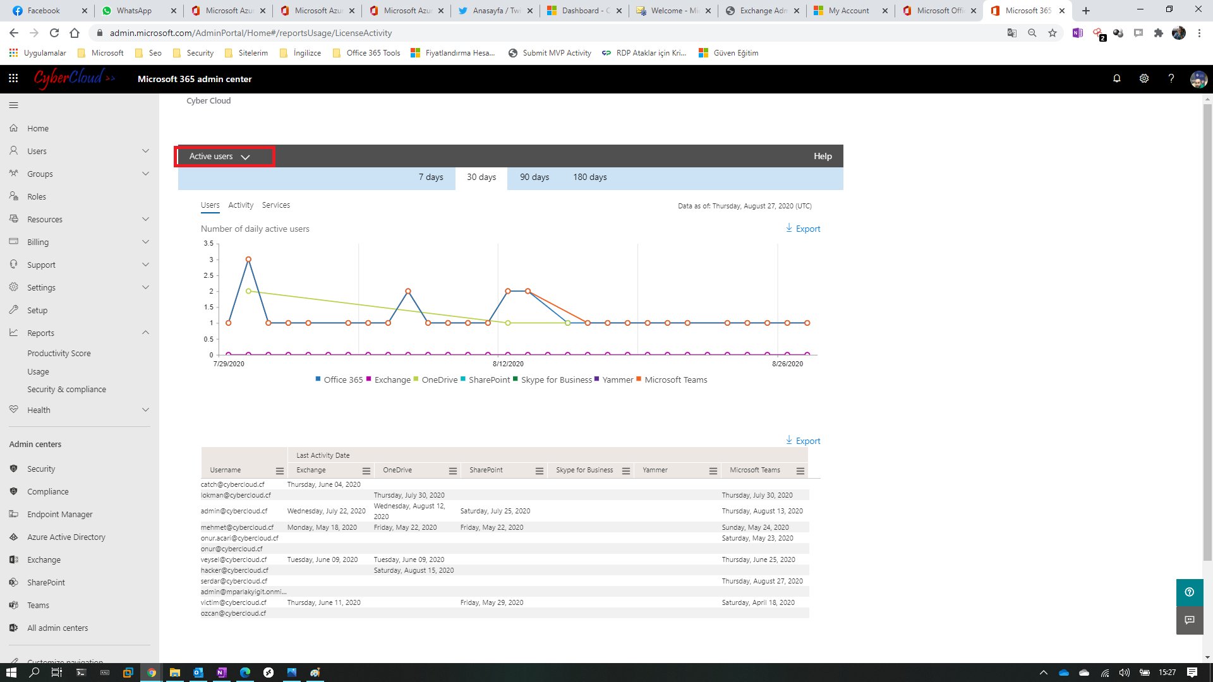Open Azure Active Directory admin center
Viewport: 1213px width, 682px height.
pos(66,537)
